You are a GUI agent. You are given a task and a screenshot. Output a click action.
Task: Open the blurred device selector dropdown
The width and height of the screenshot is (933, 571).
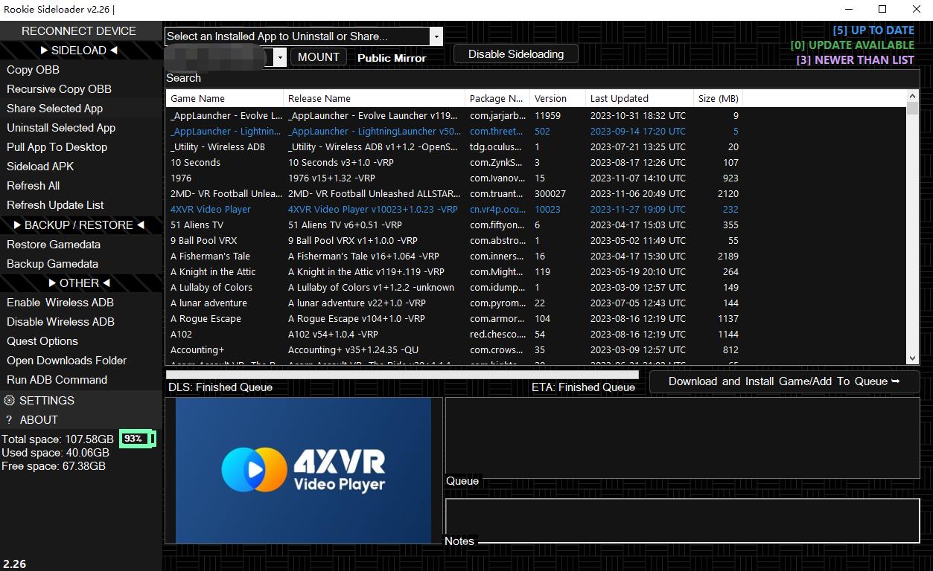click(280, 57)
